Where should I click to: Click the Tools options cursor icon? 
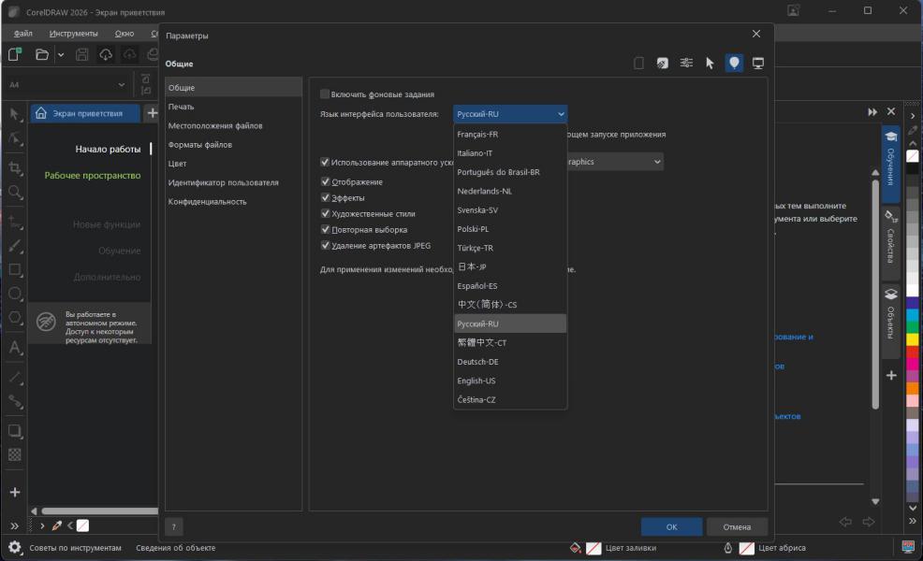pyautogui.click(x=710, y=64)
